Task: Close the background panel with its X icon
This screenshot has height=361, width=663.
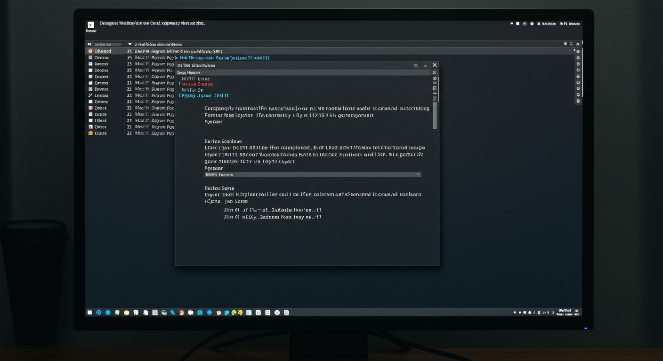Action: click(x=578, y=44)
